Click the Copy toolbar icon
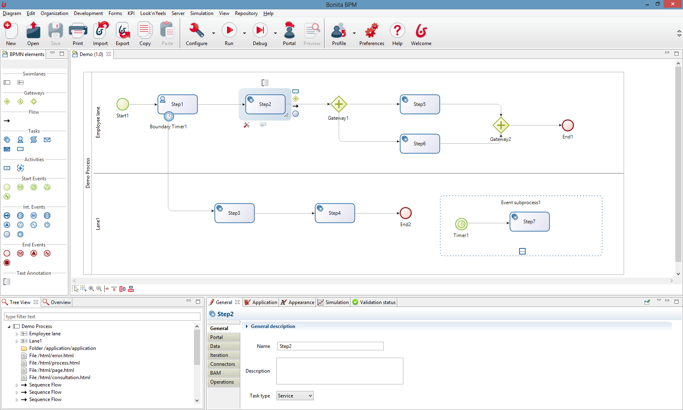The width and height of the screenshot is (683, 410). click(145, 30)
